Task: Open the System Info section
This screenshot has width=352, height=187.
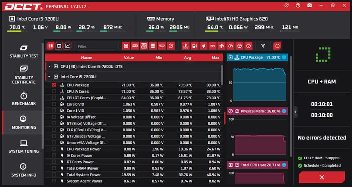Action: (x=24, y=170)
